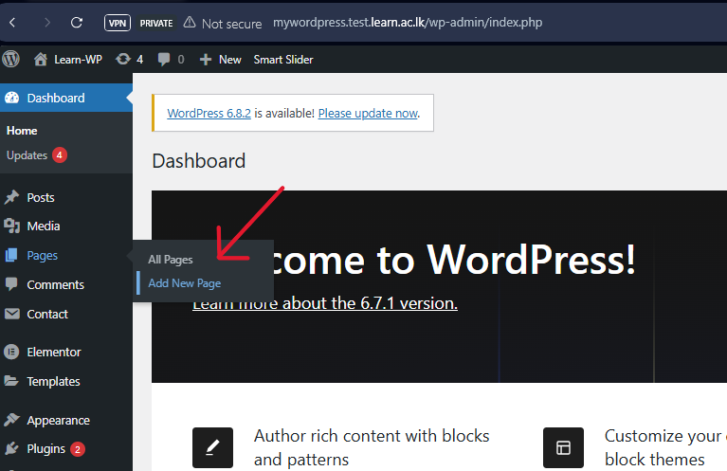727x471 pixels.
Task: Click Author rich content with blocks text
Action: click(x=372, y=447)
